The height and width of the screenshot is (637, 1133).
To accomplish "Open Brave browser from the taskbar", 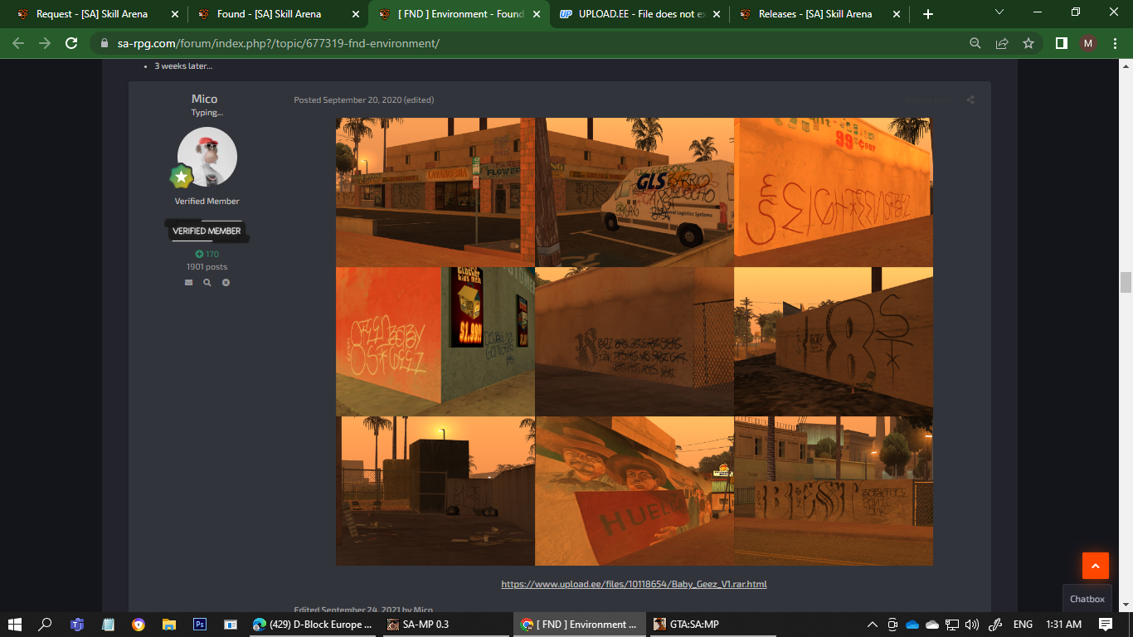I will [139, 624].
